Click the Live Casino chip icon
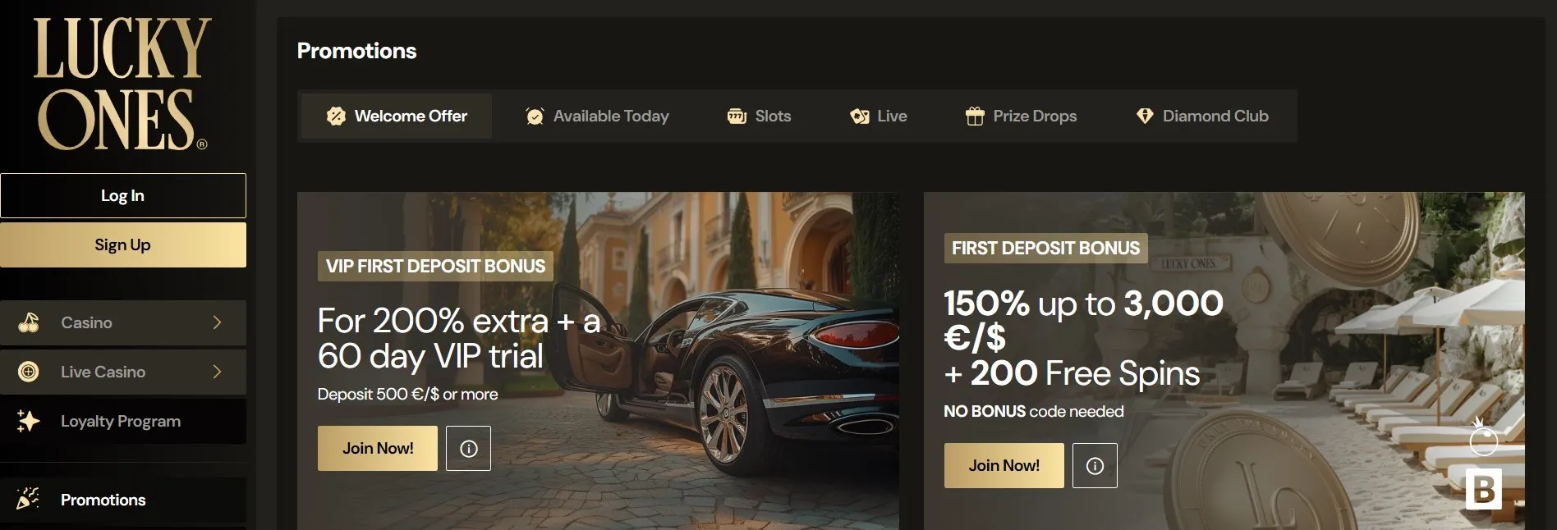Image resolution: width=1557 pixels, height=530 pixels. click(x=29, y=372)
